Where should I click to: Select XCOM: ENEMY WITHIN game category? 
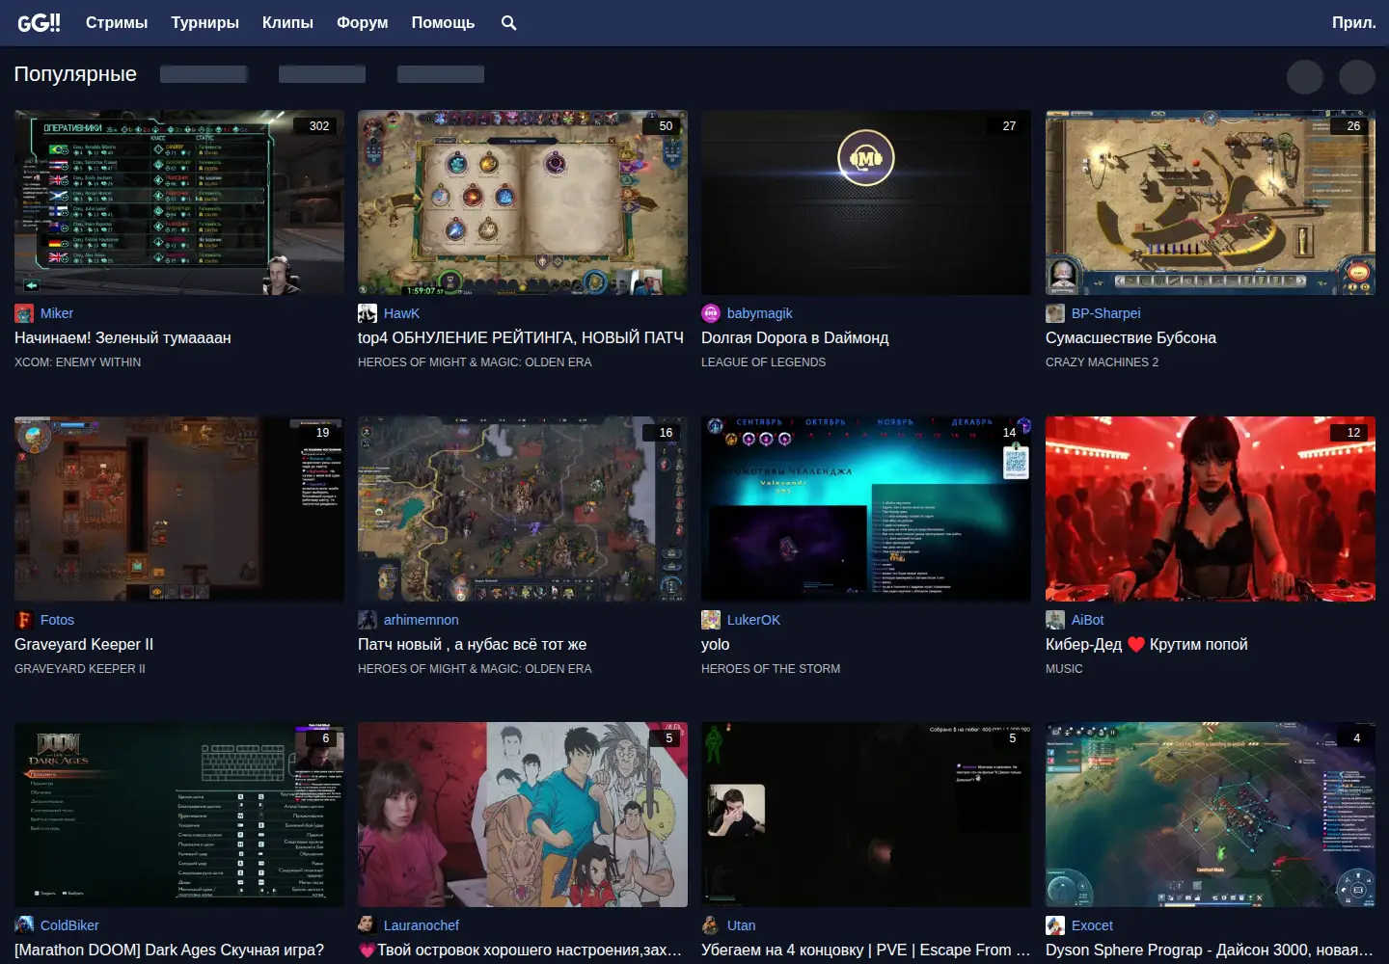(77, 362)
